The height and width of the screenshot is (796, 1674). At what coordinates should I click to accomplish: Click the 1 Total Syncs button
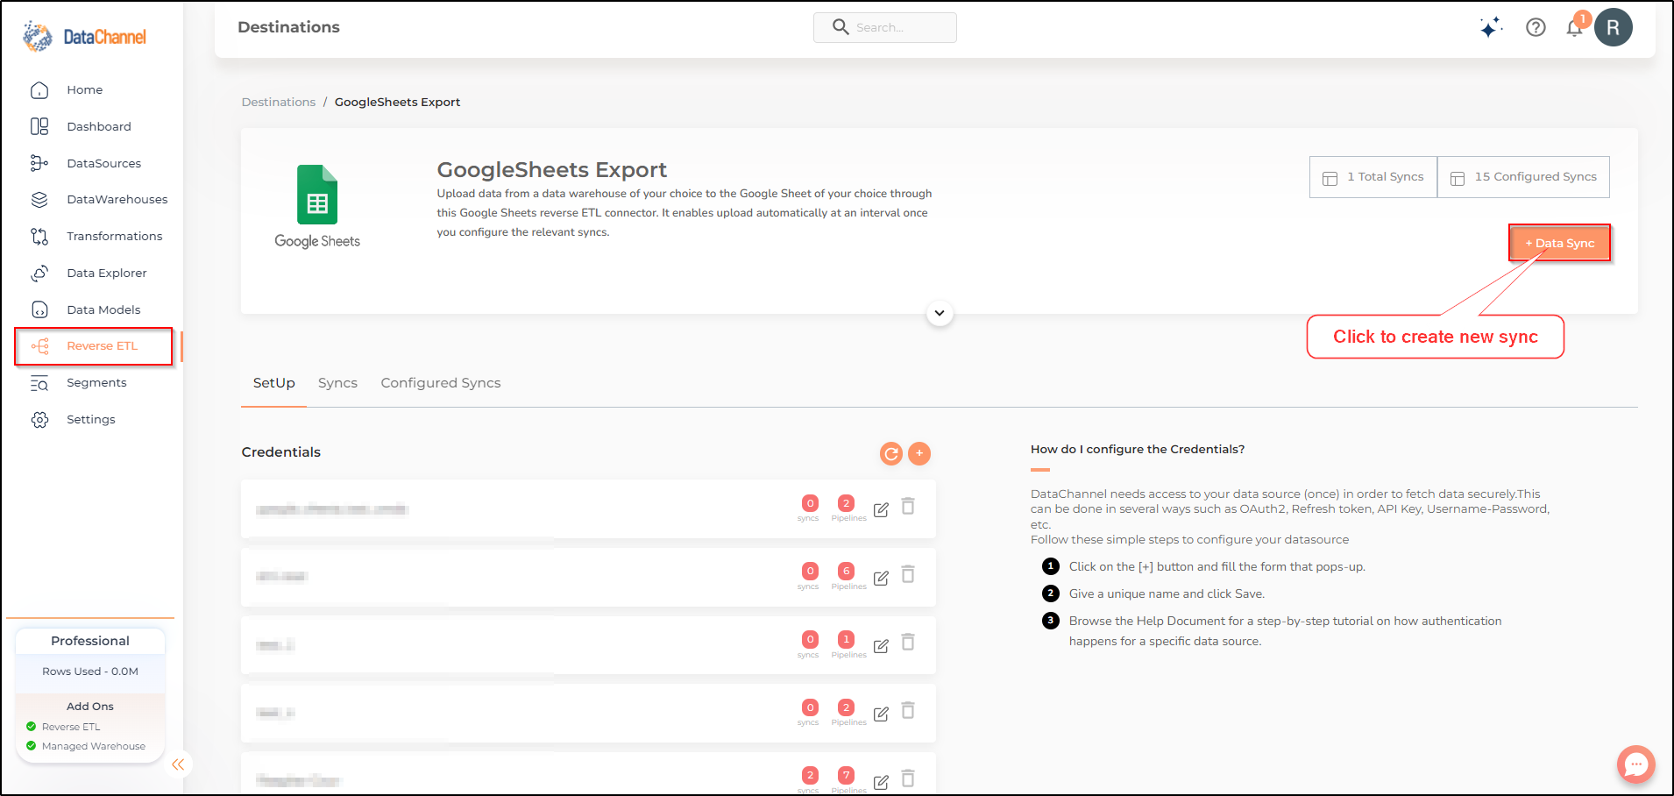1373,177
